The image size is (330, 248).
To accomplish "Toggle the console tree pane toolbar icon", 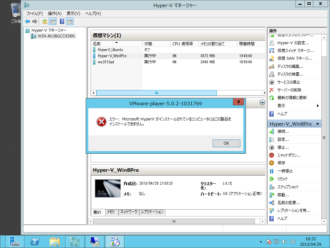I will tap(53, 21).
